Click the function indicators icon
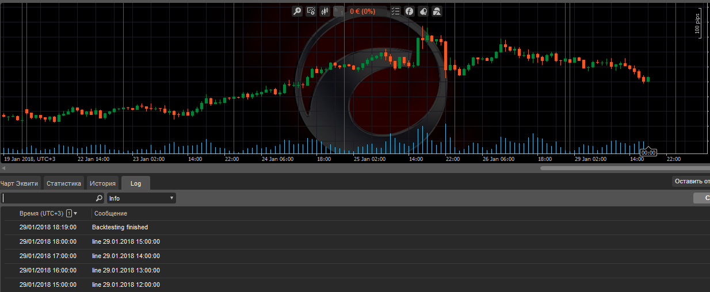 coord(409,11)
